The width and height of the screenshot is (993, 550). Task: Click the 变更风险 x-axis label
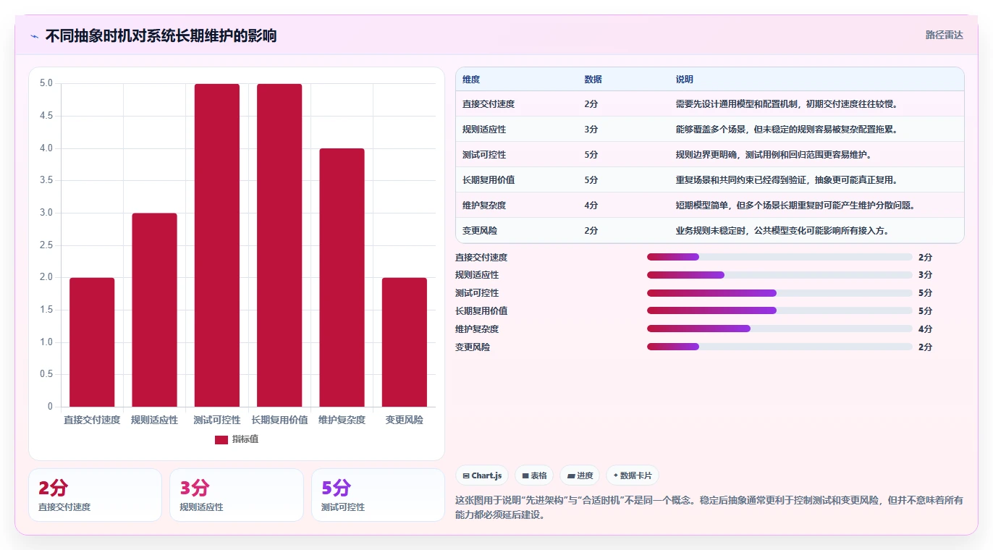point(405,420)
